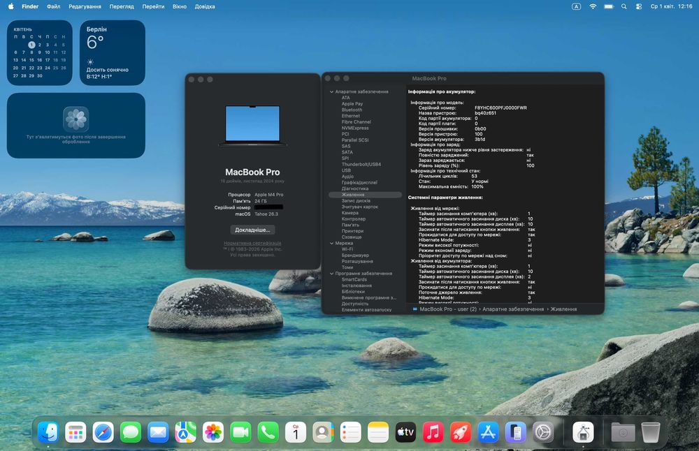Click the date and time in menu bar
699x451 pixels.
671,6
